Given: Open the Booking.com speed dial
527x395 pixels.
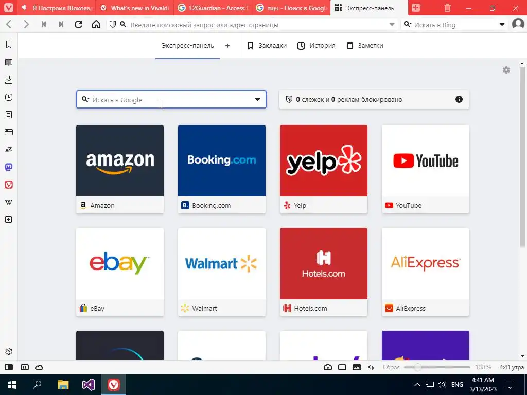Looking at the screenshot, I should tap(222, 169).
